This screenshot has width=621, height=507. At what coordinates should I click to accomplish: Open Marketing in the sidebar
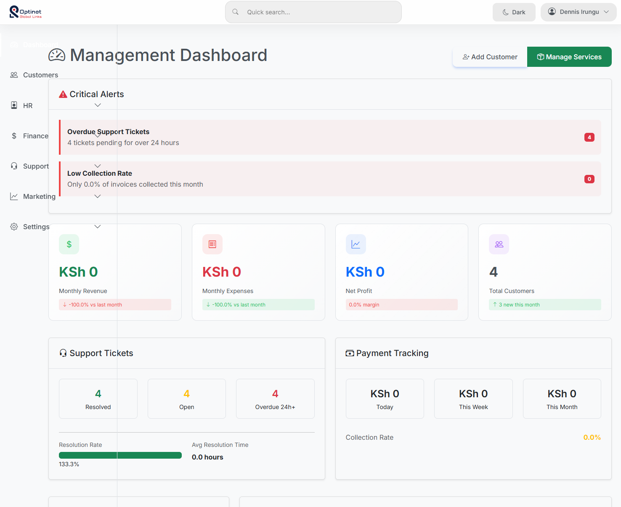pyautogui.click(x=39, y=196)
